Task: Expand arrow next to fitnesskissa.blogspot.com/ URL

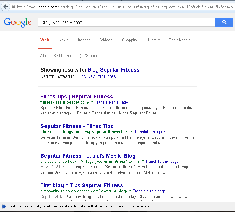Action: coord(92,102)
